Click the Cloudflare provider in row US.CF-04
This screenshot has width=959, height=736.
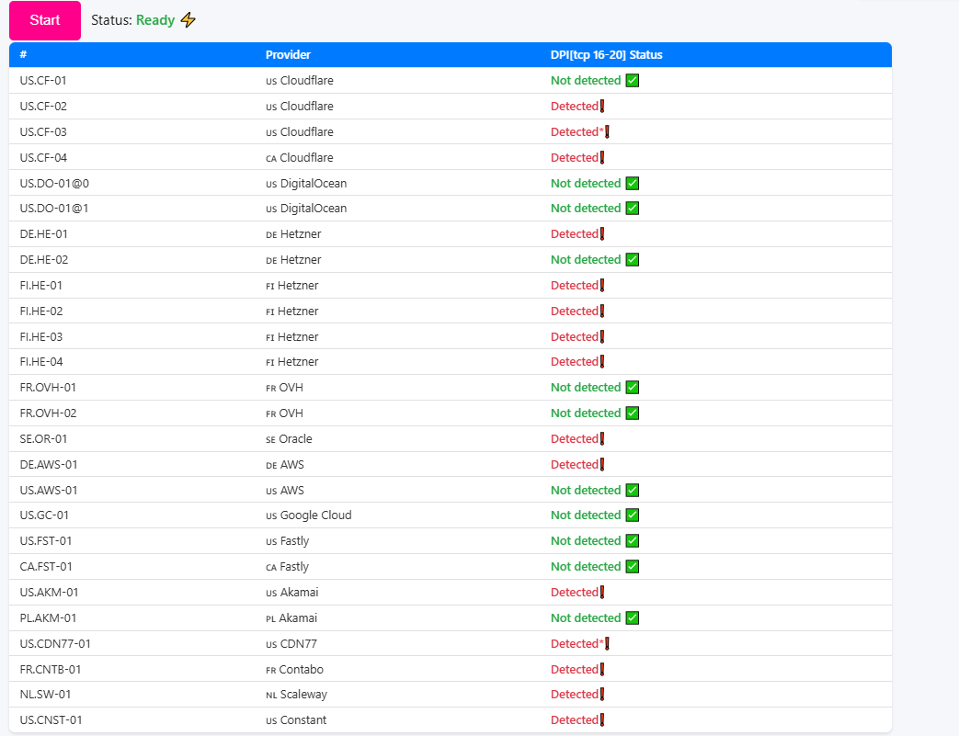(x=300, y=158)
